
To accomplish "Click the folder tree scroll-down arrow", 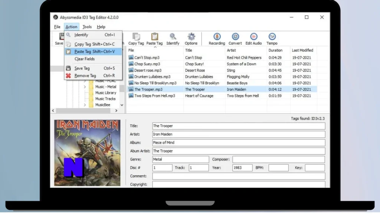I will coord(122,105).
